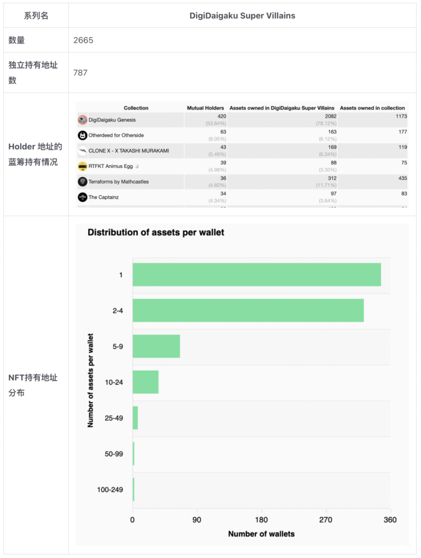This screenshot has height=558, width=421.
Task: Select the 10-24 assets bar in chart
Action: pos(146,382)
